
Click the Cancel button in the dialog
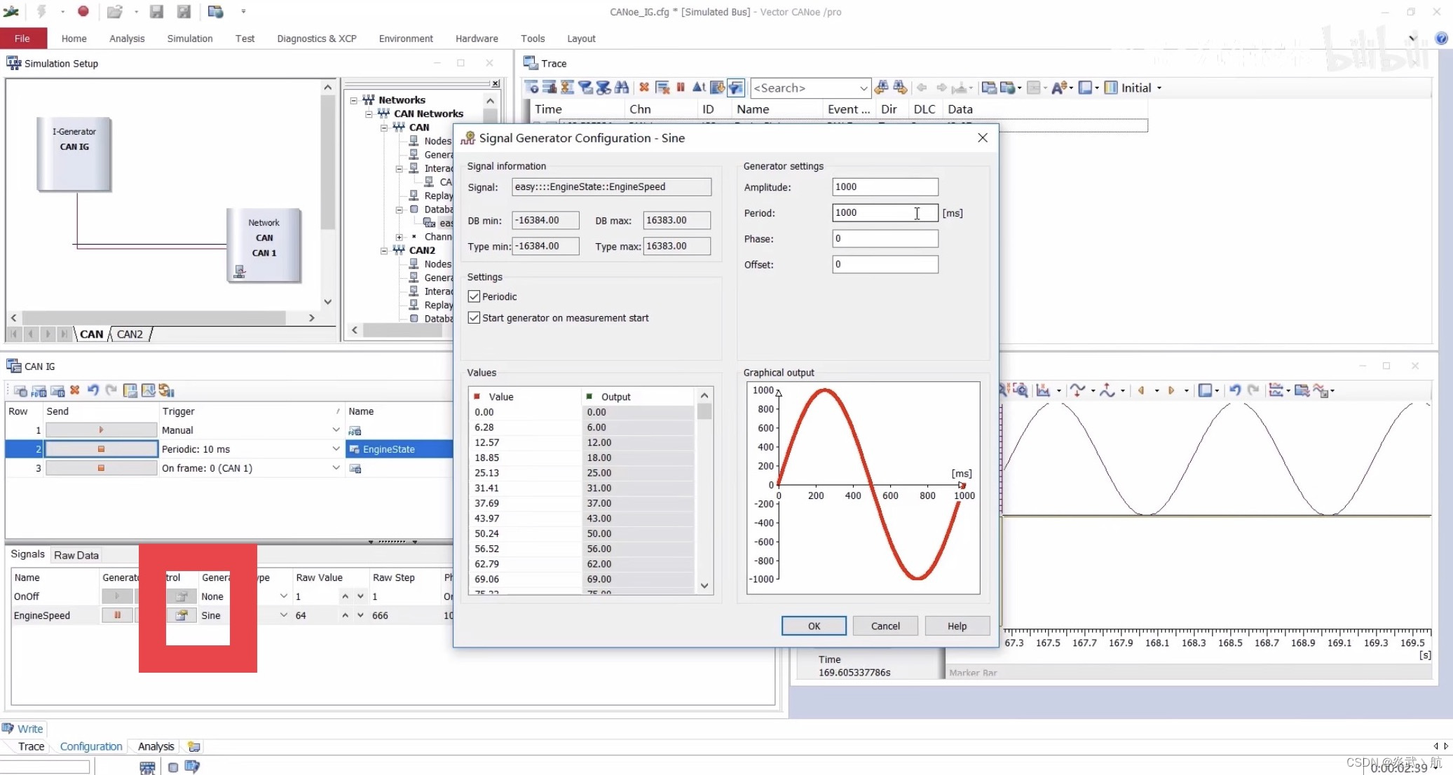click(885, 626)
